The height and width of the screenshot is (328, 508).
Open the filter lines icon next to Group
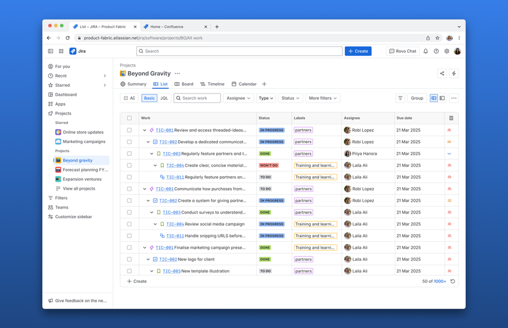pyautogui.click(x=400, y=98)
